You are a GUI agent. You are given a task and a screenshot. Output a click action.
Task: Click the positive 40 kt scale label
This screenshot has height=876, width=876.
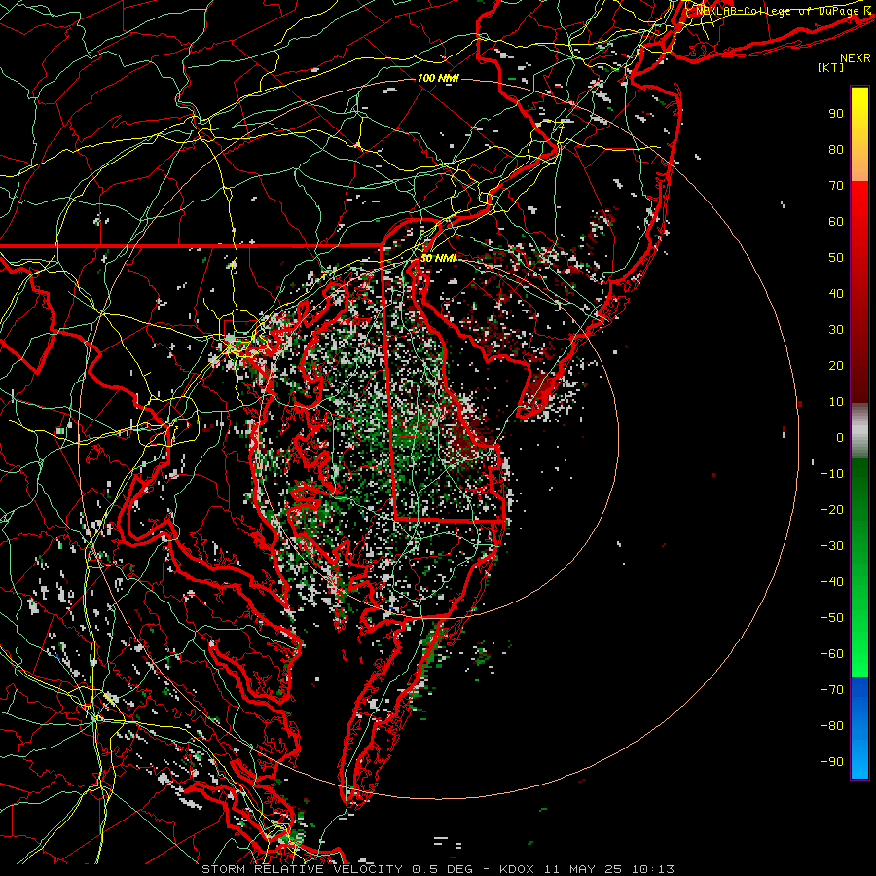point(836,293)
